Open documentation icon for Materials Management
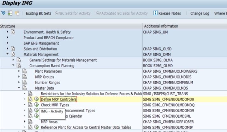Viewport: 227px width, 132px height. [x=13, y=55]
